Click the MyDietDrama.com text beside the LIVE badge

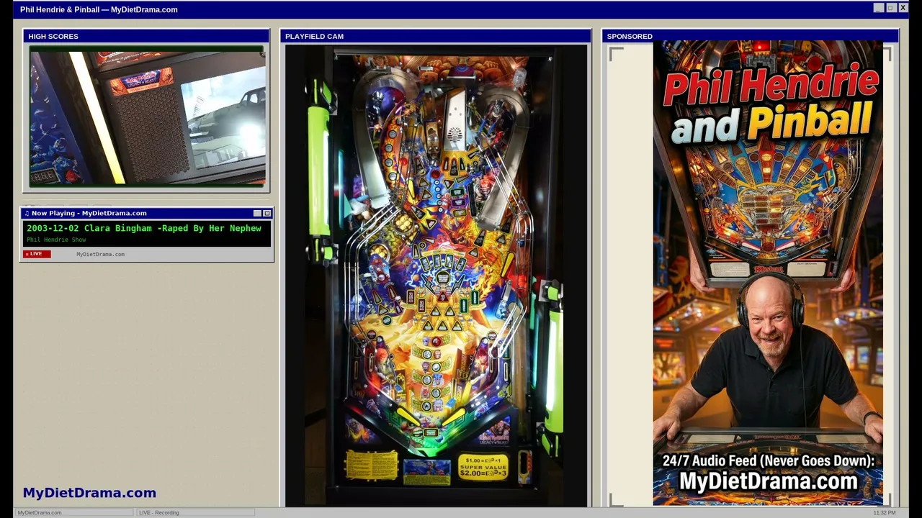coord(100,254)
